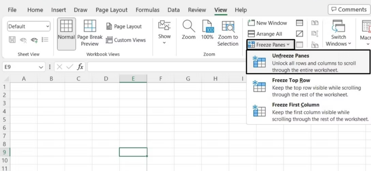Switch to the Data tab
This screenshot has height=171, width=371.
(174, 10)
